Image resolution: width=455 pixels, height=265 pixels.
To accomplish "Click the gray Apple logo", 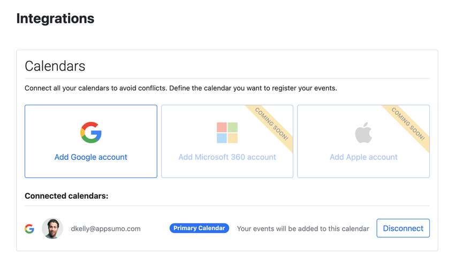I will coord(363,132).
